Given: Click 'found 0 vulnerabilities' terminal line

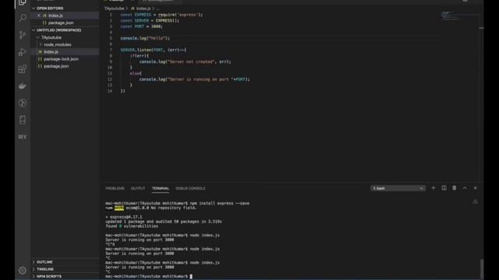Looking at the screenshot, I should 132,226.
